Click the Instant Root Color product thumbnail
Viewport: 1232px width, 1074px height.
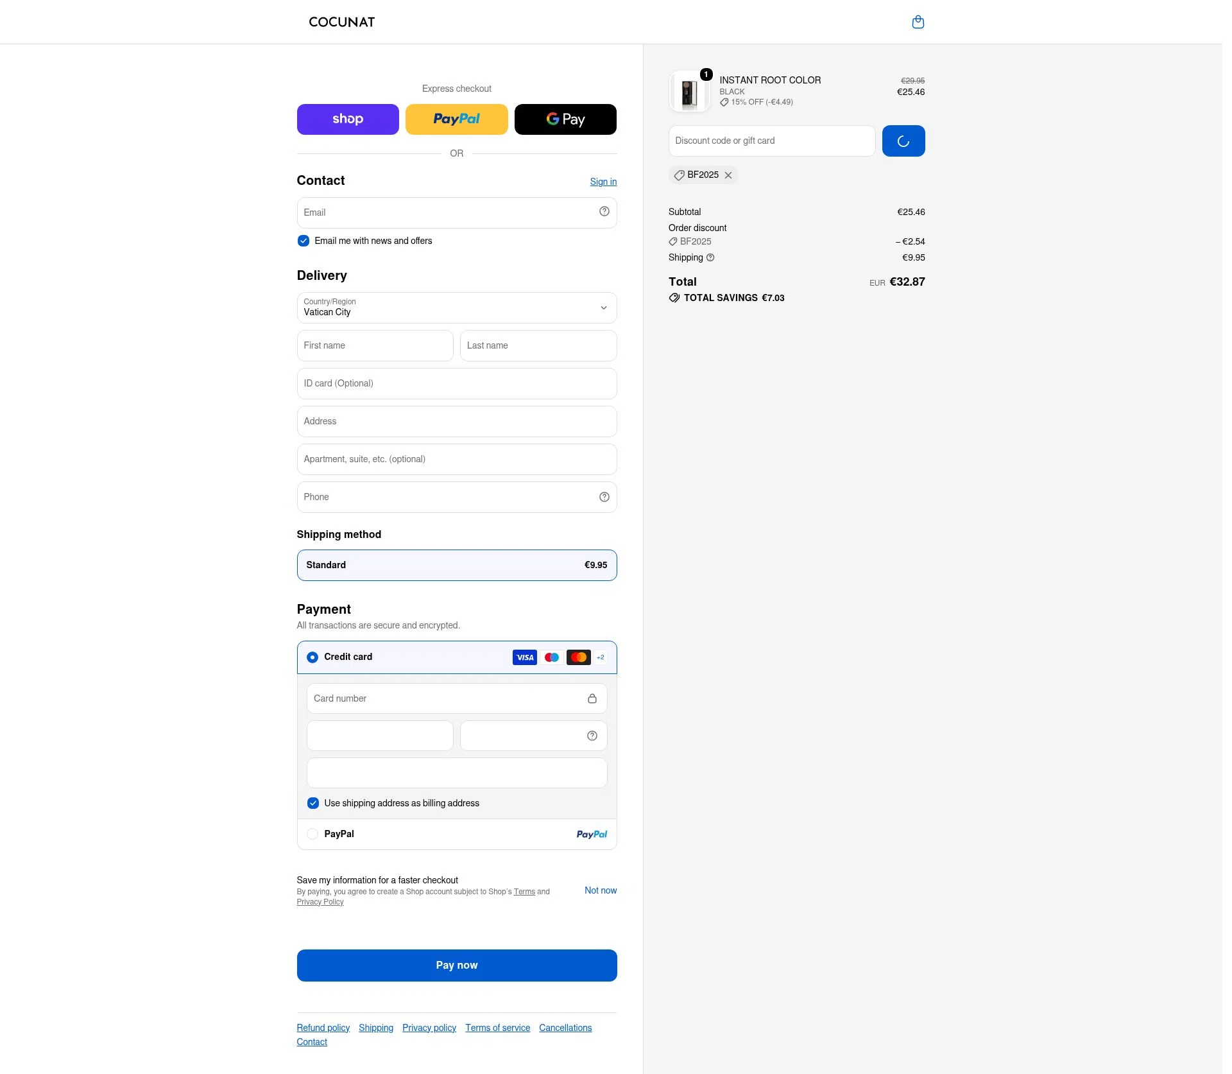(x=689, y=91)
